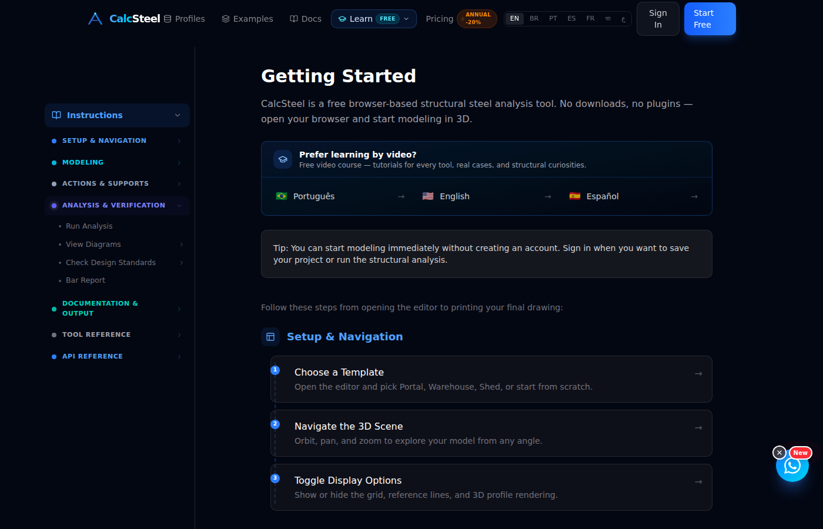Click arrow on Choose a Template card
The height and width of the screenshot is (529, 823).
pyautogui.click(x=698, y=374)
